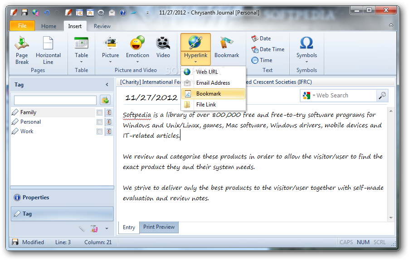Save the journal with floppy disk icon
Screen dimensions: 409x260
tap(24, 12)
